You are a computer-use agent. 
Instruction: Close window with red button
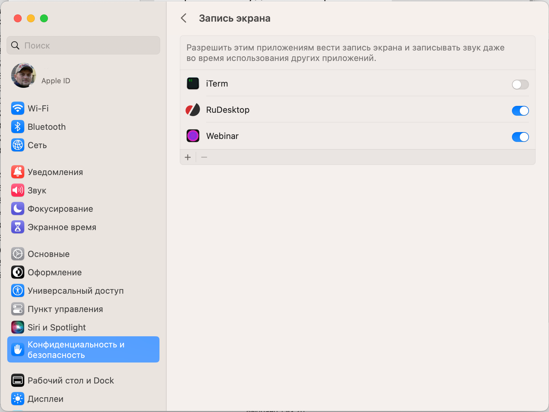click(x=18, y=18)
